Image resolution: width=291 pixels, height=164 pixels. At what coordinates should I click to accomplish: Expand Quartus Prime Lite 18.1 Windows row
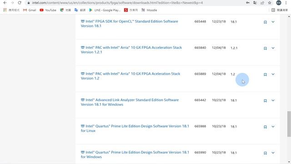point(273,153)
